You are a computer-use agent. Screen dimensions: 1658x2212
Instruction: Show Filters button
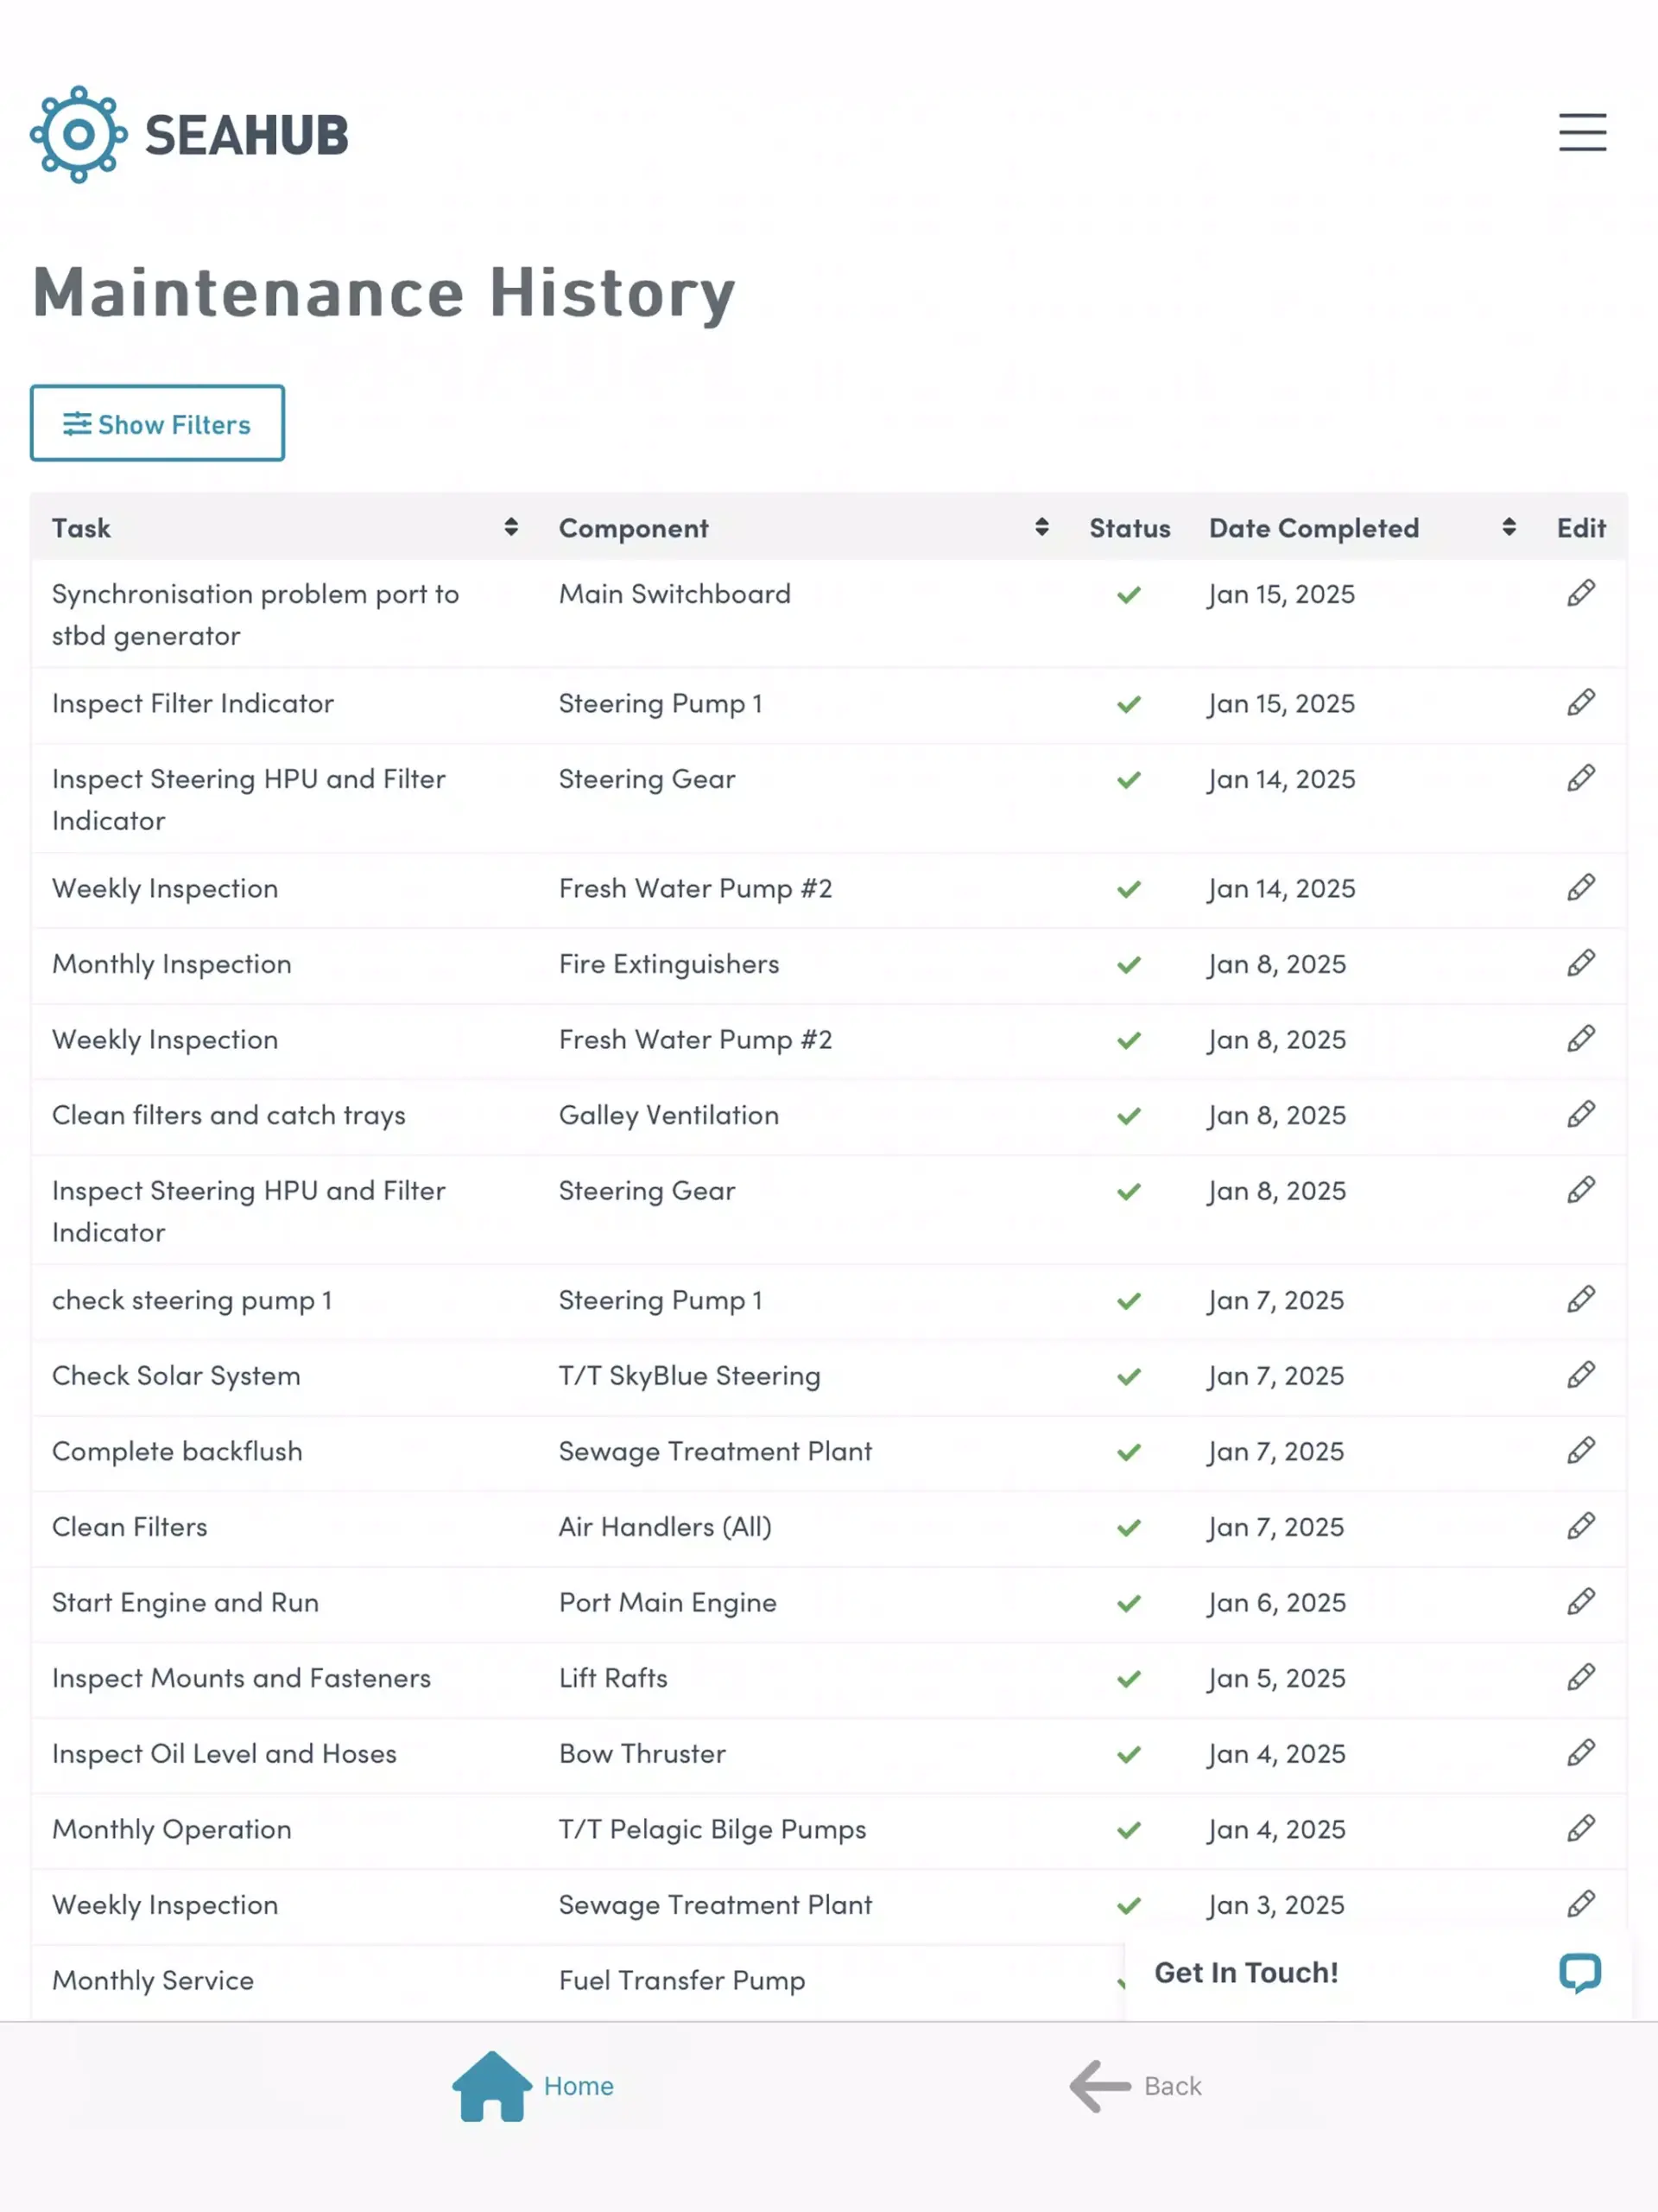(x=157, y=423)
